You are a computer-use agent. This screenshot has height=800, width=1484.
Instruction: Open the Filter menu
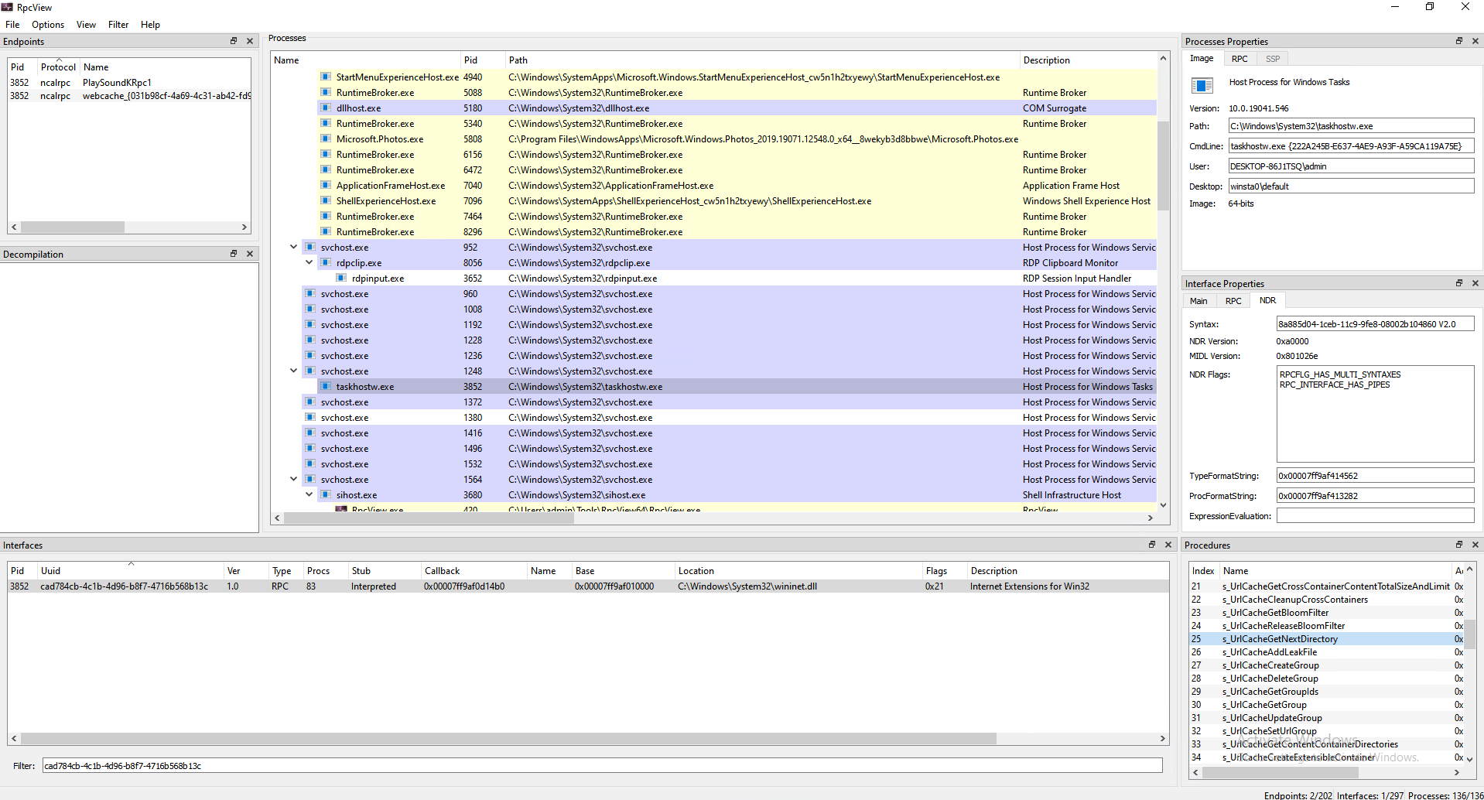(x=118, y=25)
